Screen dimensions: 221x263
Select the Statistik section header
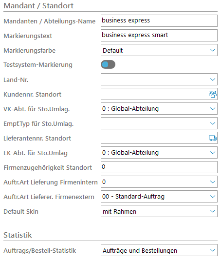point(18,235)
